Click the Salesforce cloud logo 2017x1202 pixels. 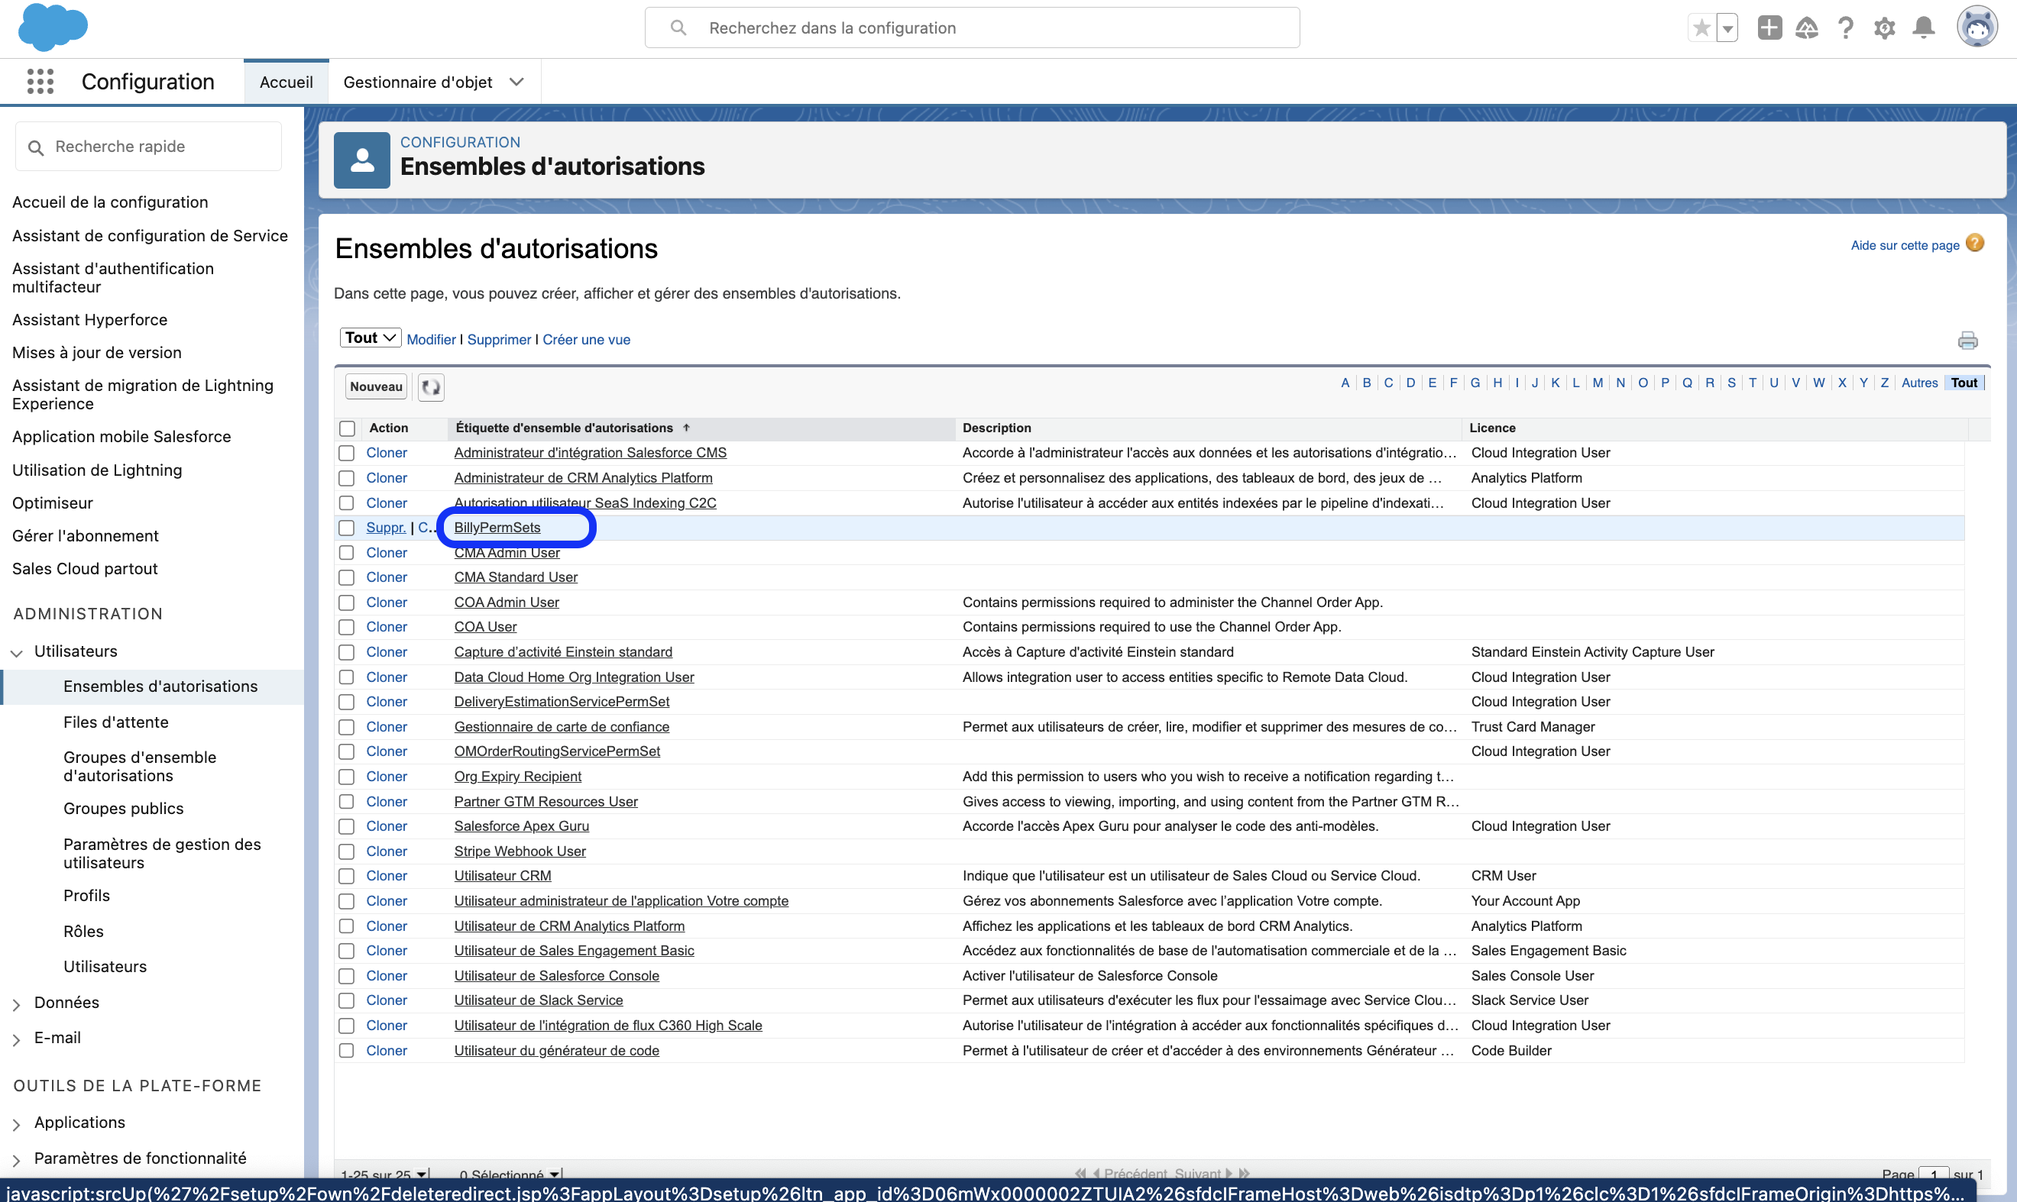pos(53,27)
